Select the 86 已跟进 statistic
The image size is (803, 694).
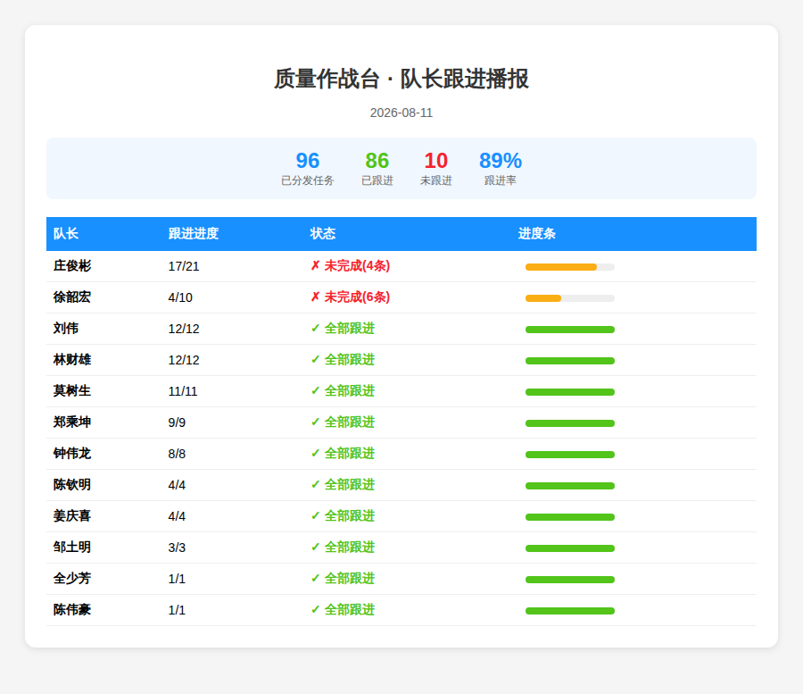pyautogui.click(x=377, y=168)
